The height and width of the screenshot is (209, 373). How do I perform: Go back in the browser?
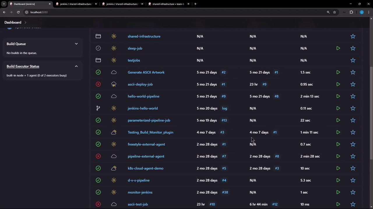click(4, 12)
